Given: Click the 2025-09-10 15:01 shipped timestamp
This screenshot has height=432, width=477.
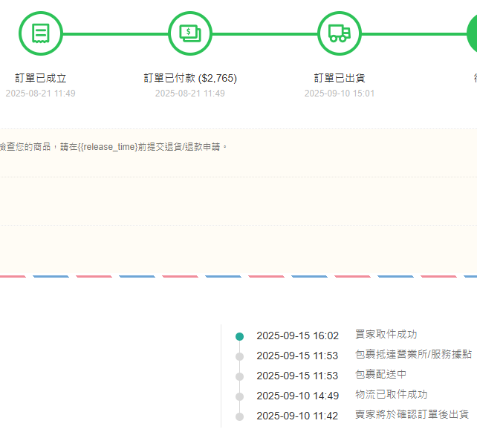Looking at the screenshot, I should coord(340,94).
